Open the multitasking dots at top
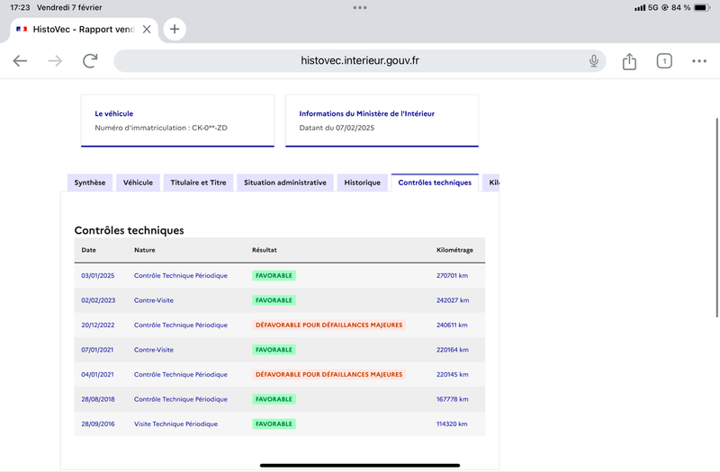The width and height of the screenshot is (720, 472). tap(360, 7)
